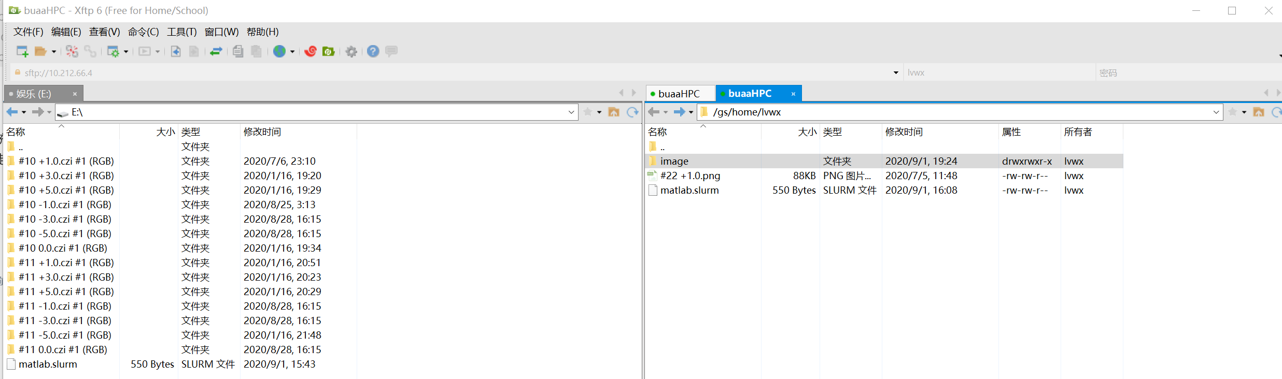Select local folder #11 -5.0.czi #1 (RGB)
Viewport: 1282px width, 379px height.
pos(180,335)
